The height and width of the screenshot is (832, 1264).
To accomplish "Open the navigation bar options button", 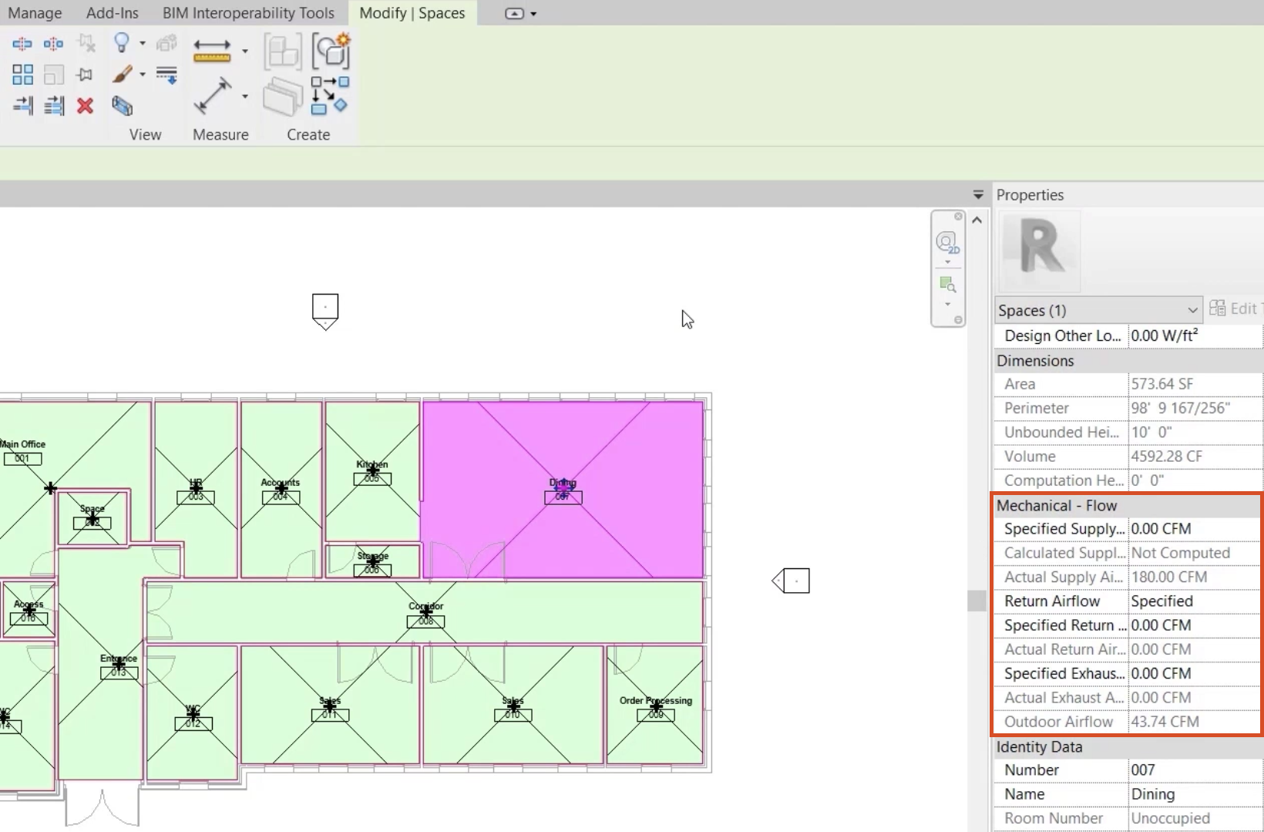I will click(958, 320).
